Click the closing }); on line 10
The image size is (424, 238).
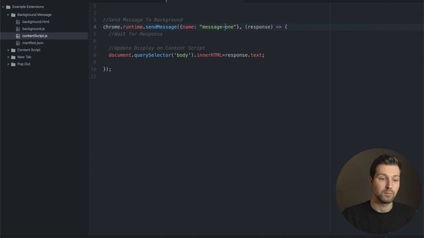tap(107, 69)
